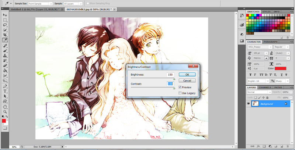Open the Color palette panel icon
Screen dimensions: 295x150
pyautogui.click(x=242, y=25)
